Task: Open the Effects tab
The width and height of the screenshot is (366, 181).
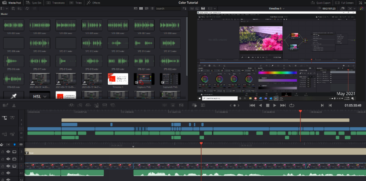Action: coord(93,3)
